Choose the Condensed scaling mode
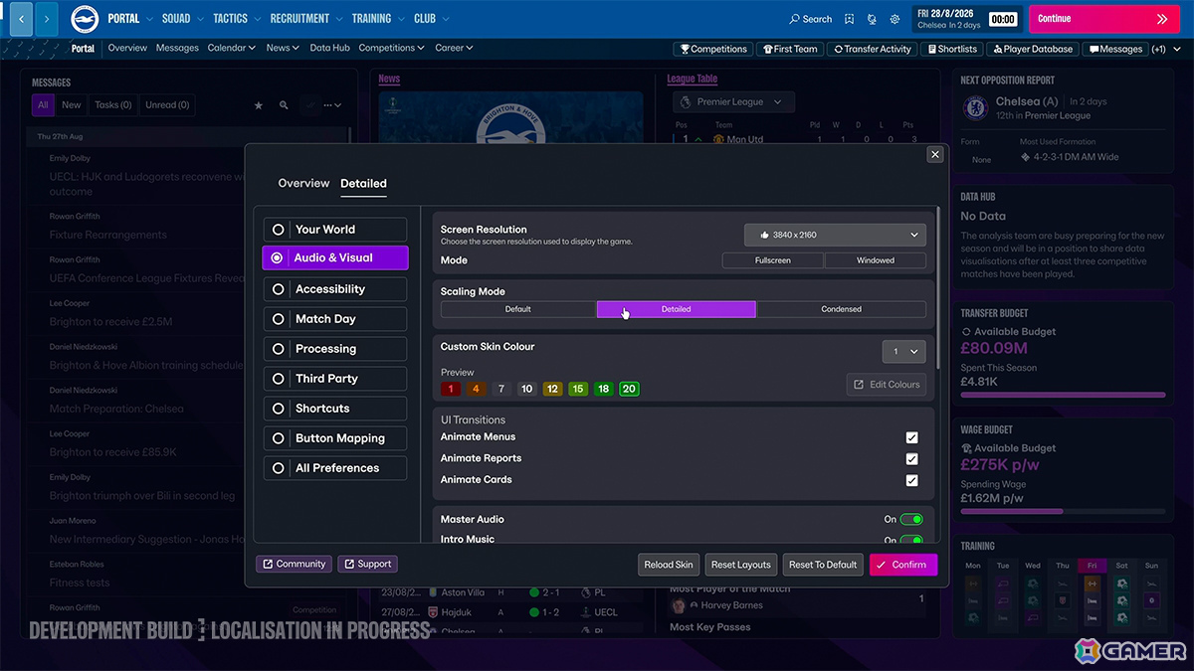 coord(841,309)
